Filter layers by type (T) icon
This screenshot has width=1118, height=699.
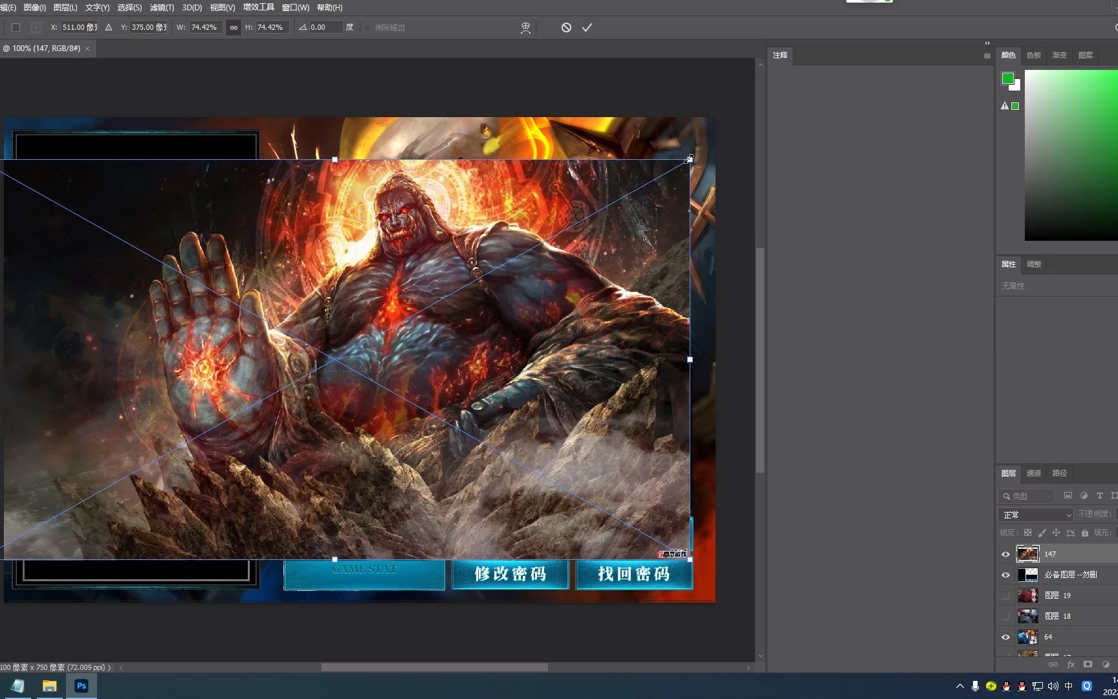(1099, 496)
